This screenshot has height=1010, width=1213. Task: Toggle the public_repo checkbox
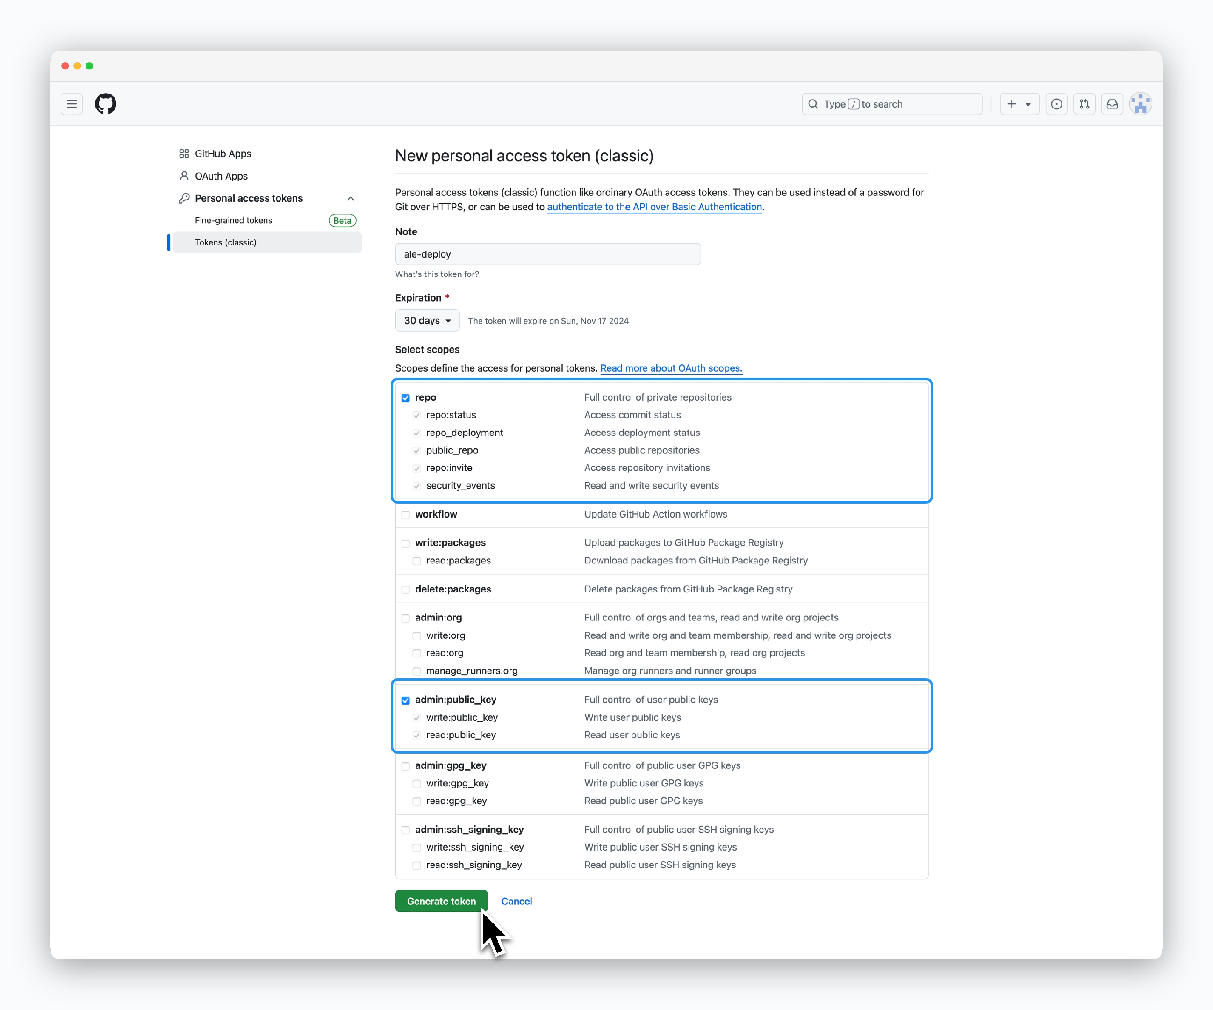point(416,451)
